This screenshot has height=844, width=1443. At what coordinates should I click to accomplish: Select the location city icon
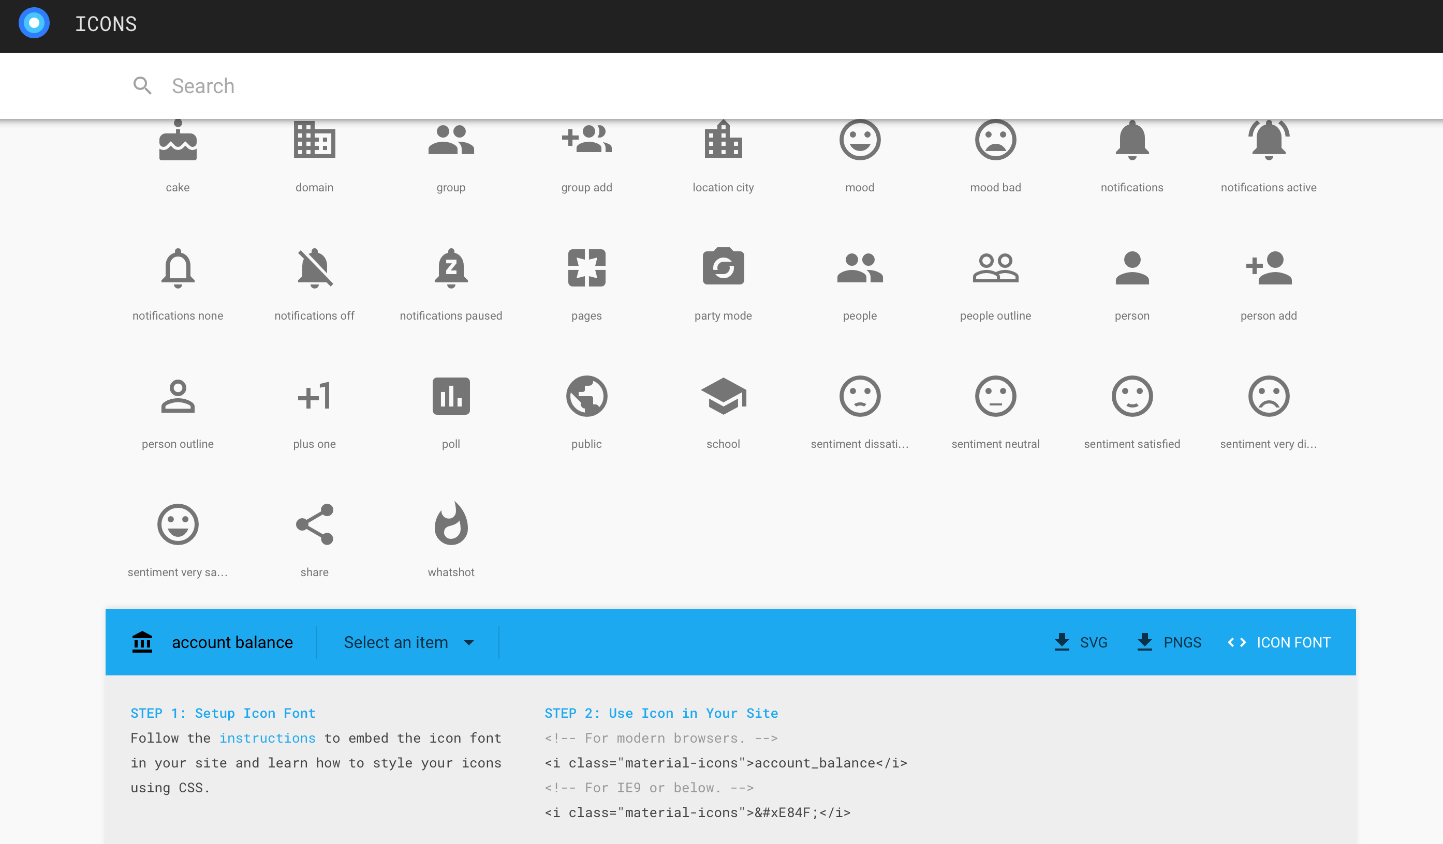tap(723, 139)
